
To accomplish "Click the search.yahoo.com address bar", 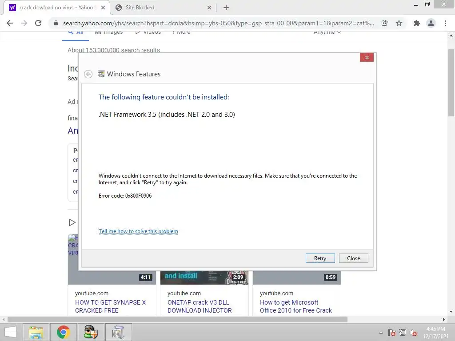I will (x=218, y=23).
